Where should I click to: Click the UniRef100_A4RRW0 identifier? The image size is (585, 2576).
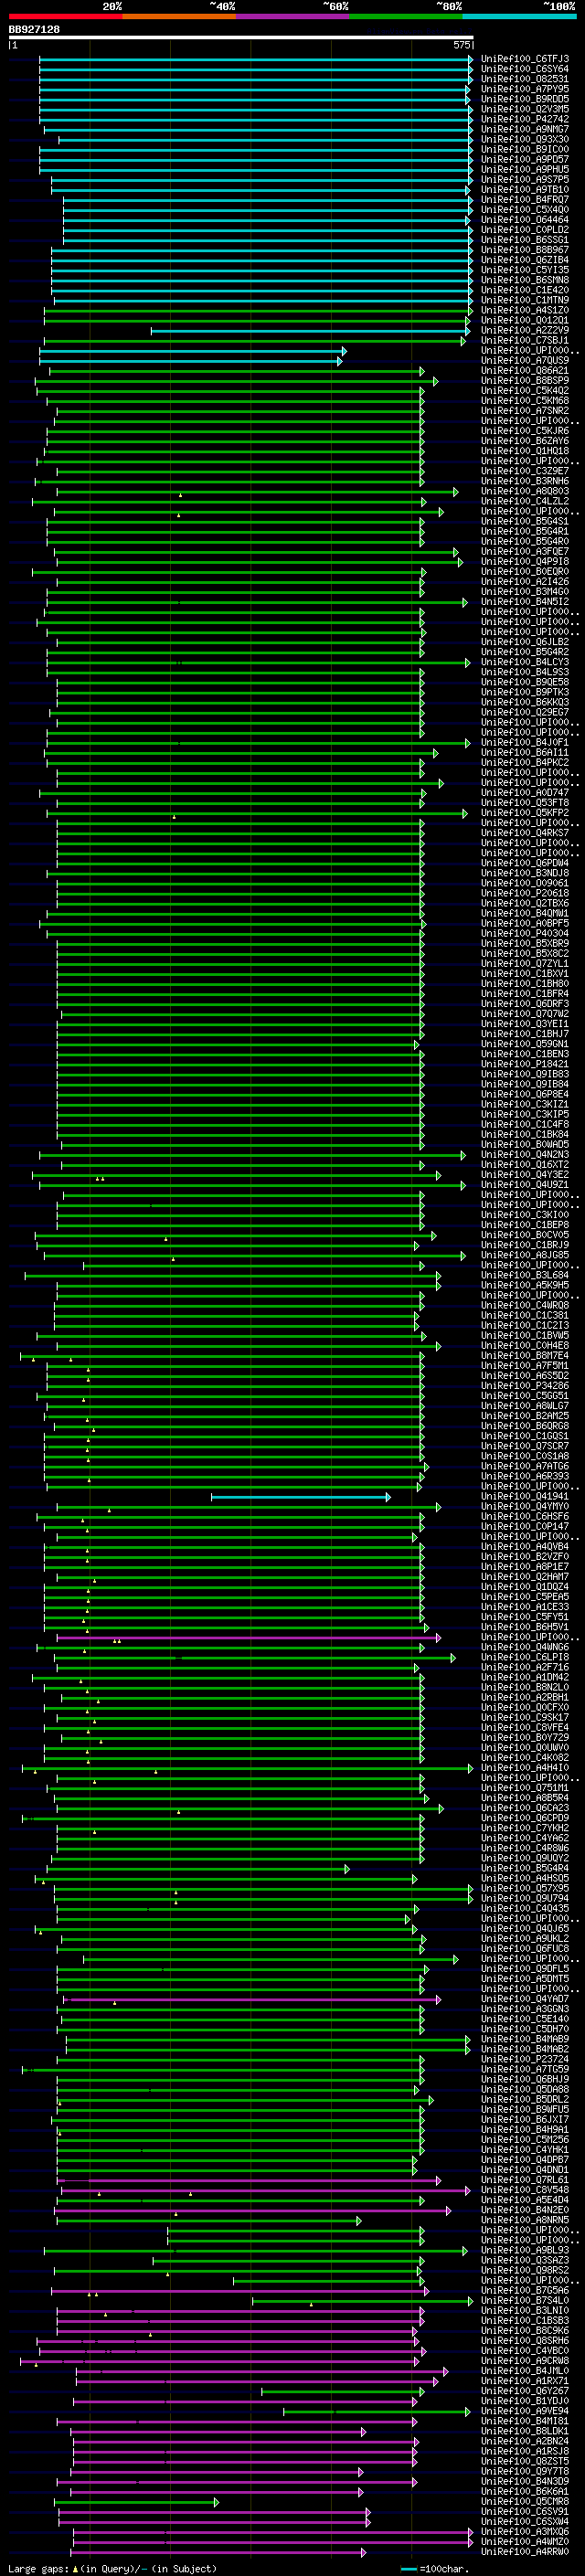[x=525, y=2551]
